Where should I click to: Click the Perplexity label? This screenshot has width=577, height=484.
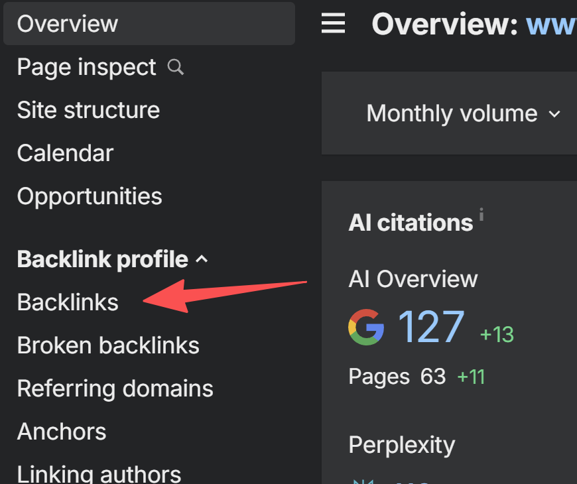pos(401,445)
